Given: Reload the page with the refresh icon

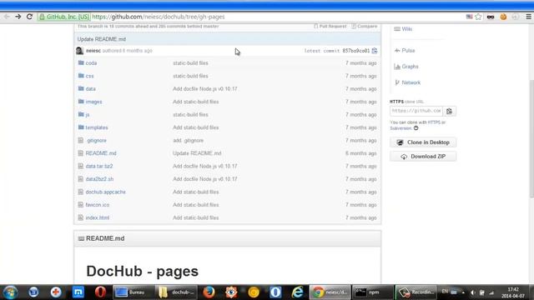Looking at the screenshot, I should (x=30, y=17).
